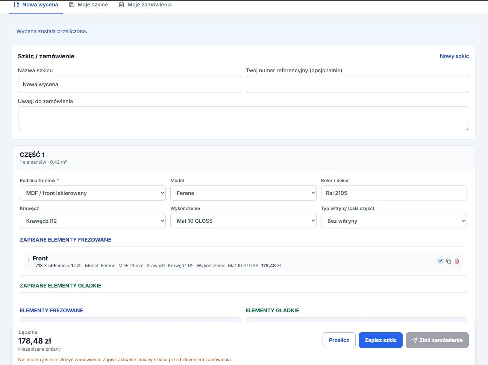Open the Moje zamówienia tab
Image resolution: width=488 pixels, height=365 pixels.
coord(145,5)
